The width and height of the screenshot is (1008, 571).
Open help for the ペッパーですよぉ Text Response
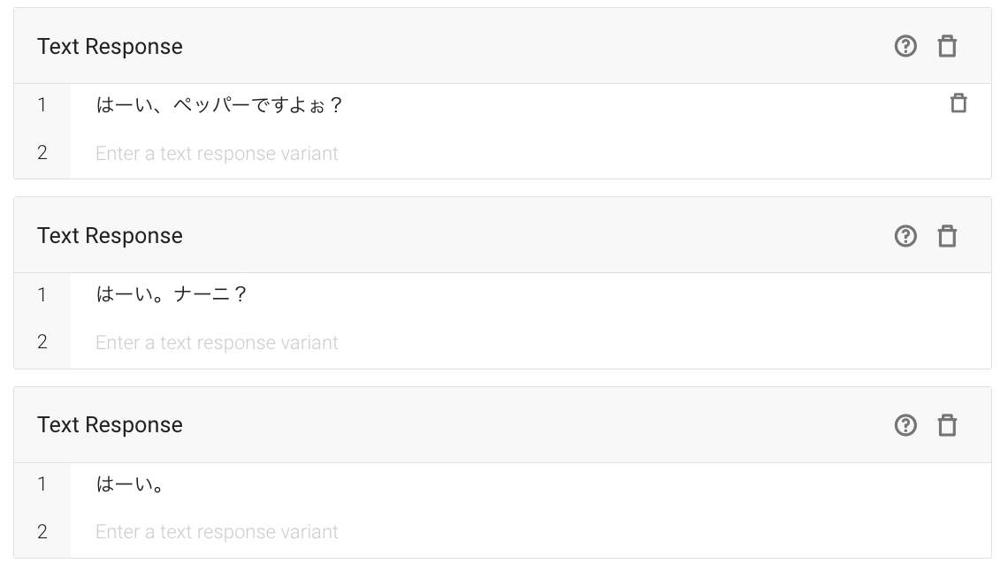click(x=905, y=46)
